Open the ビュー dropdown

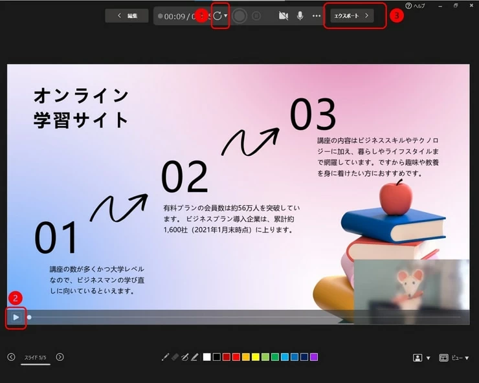pyautogui.click(x=454, y=358)
